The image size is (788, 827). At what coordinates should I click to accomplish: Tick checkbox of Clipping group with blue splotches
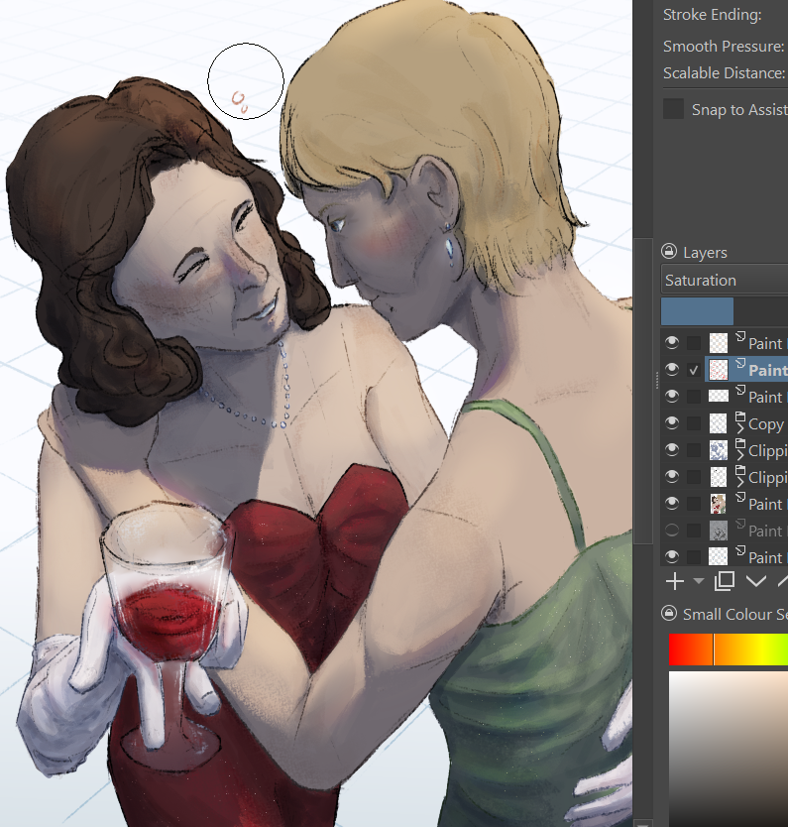(694, 450)
